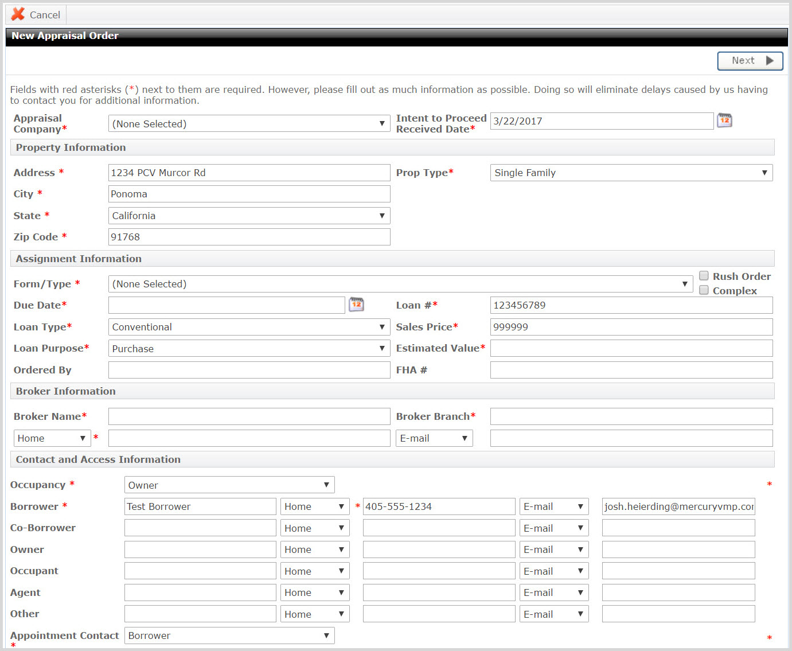Expand the Prop Type dropdown

click(631, 173)
